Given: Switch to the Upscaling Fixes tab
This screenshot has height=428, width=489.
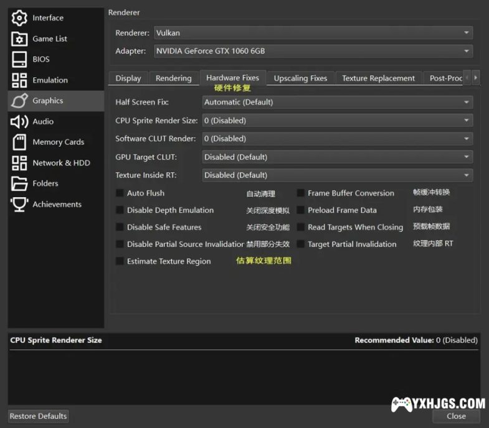Looking at the screenshot, I should pos(300,78).
